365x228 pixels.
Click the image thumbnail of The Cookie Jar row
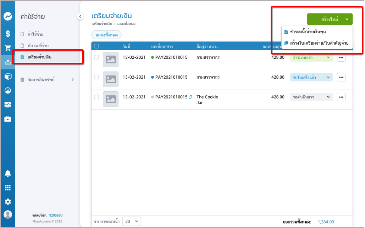click(111, 99)
